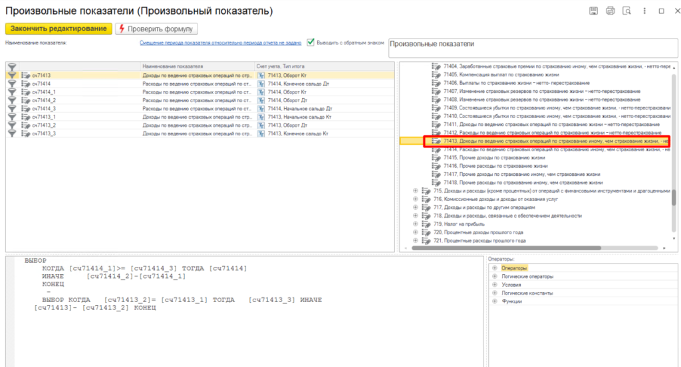Click the save (floppy disk) icon
681x367 pixels.
593,11
